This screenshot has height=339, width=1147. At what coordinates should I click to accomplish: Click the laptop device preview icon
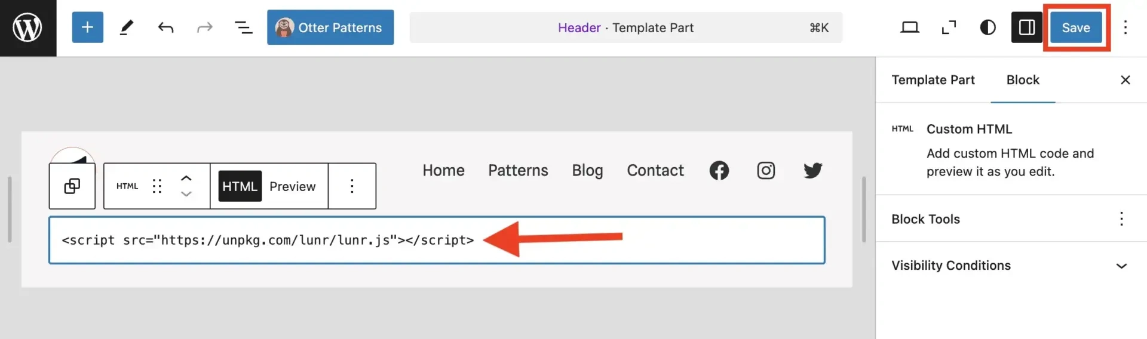point(909,27)
